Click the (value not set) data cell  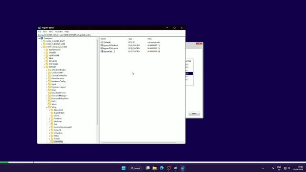click(153, 43)
